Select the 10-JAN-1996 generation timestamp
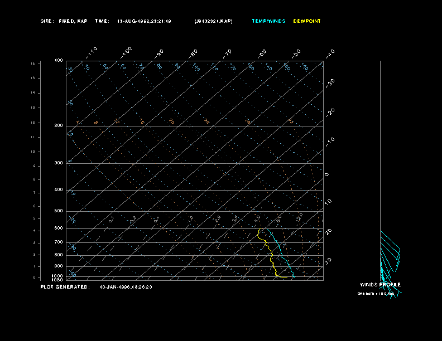The width and height of the screenshot is (442, 341). (126, 287)
